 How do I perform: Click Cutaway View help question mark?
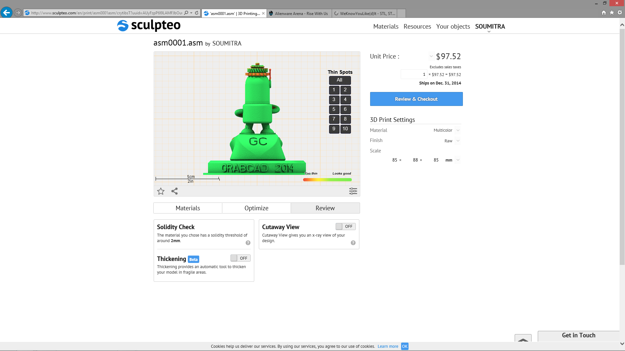point(353,243)
